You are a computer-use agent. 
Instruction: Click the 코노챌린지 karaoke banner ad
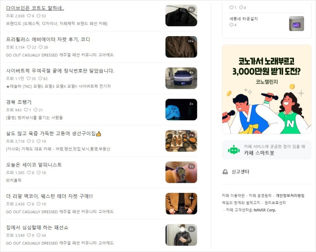(x=267, y=89)
